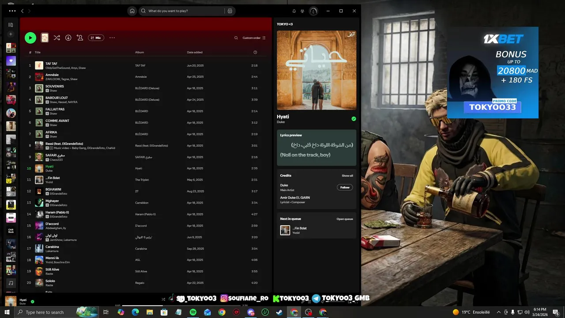Open the notifications bell
This screenshot has height=318, width=565.
tap(294, 11)
